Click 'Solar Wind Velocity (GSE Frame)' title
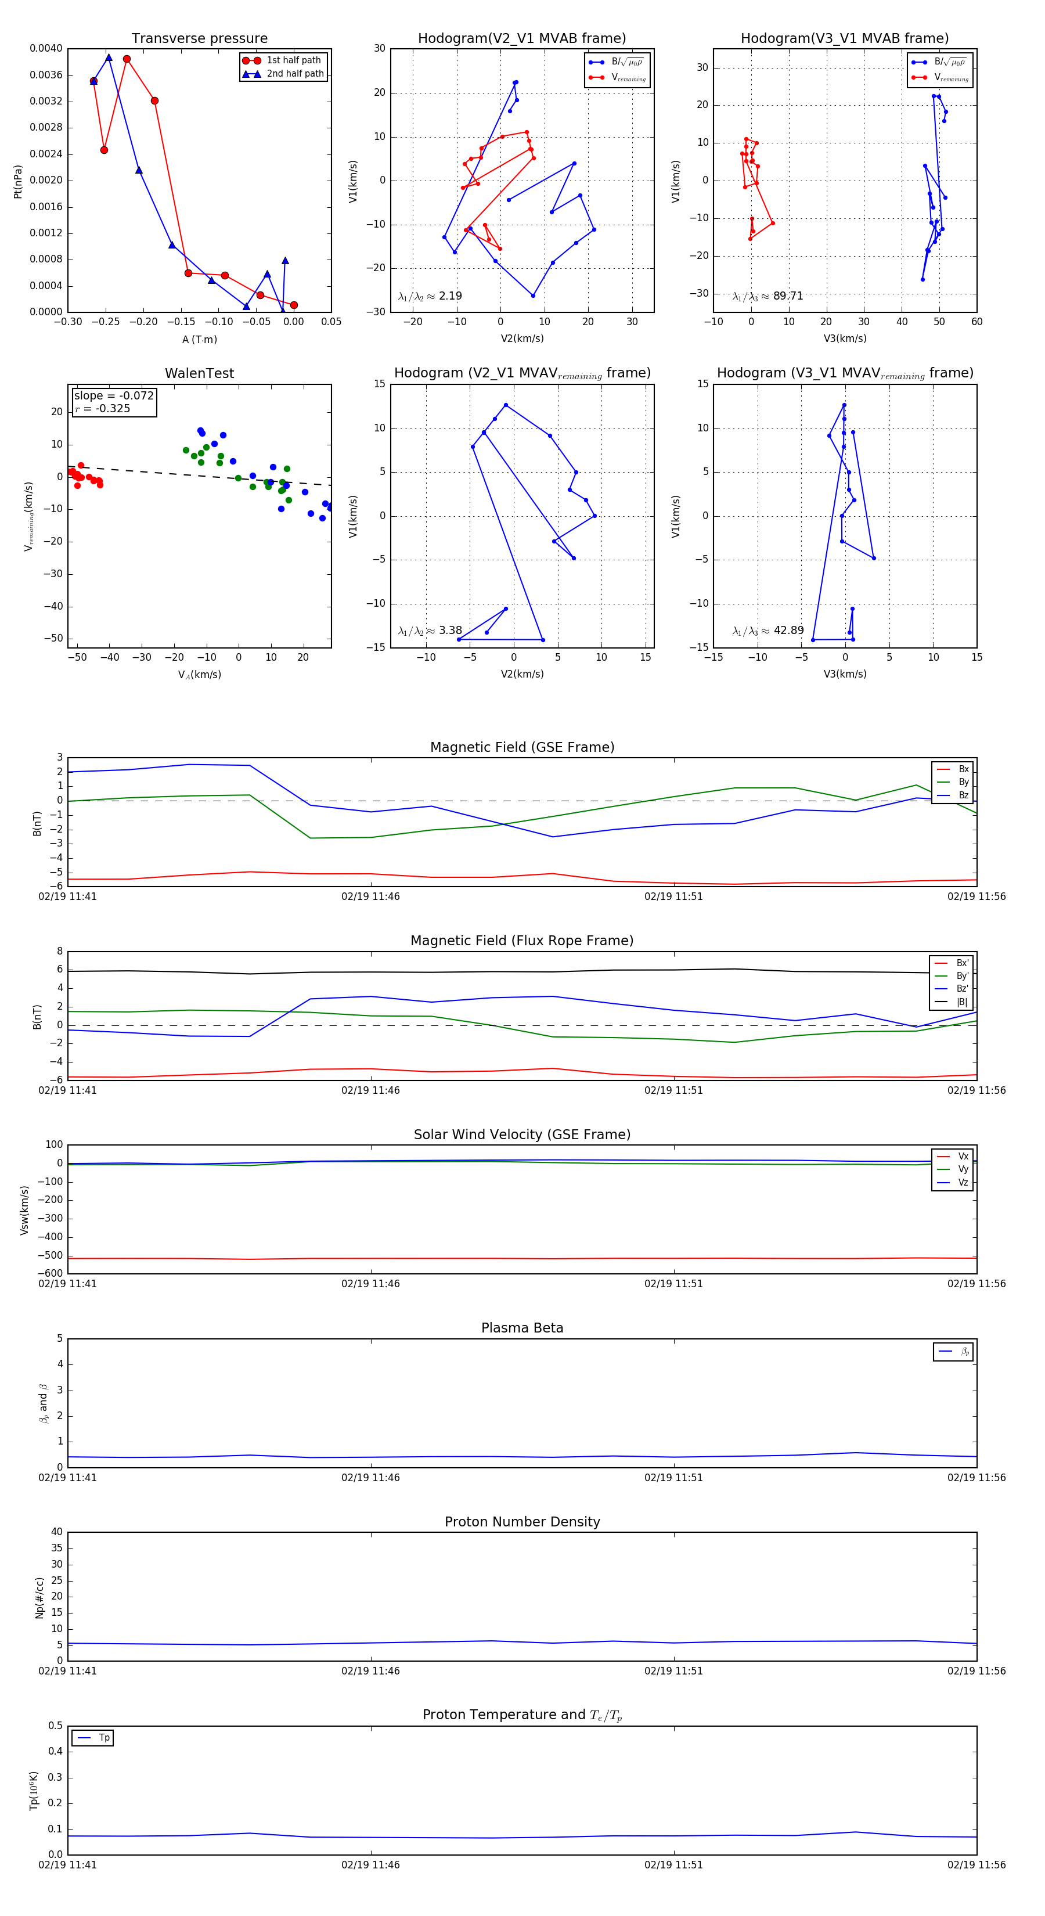 click(522, 1135)
